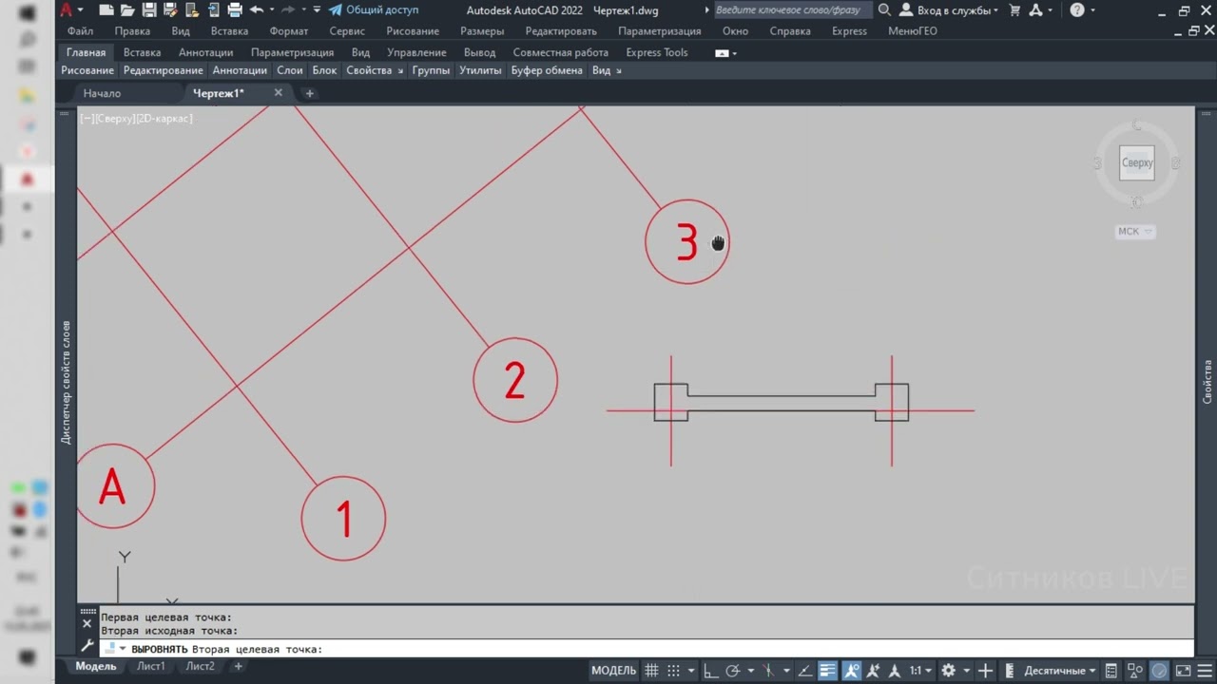This screenshot has width=1217, height=684.
Task: Open the Properties side palette
Action: [1207, 381]
